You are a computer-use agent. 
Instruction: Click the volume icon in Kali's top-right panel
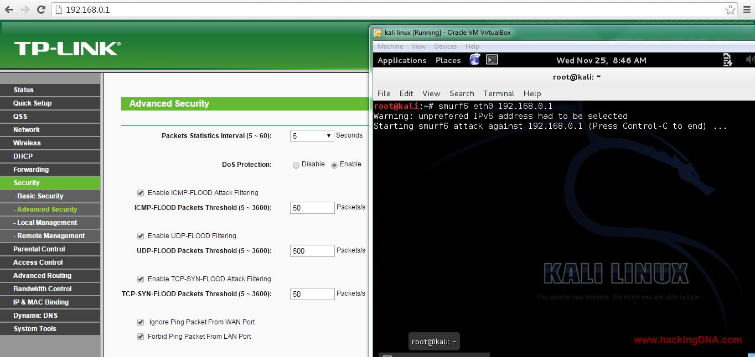point(749,59)
